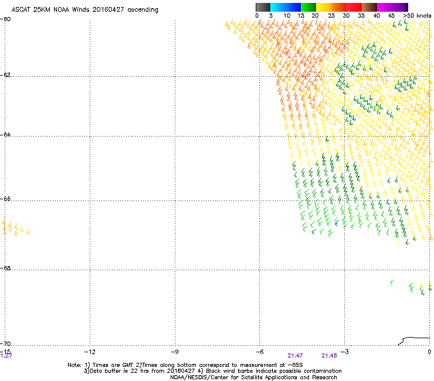
Task: Click the '45' label under the color bar
Action: [x=391, y=16]
